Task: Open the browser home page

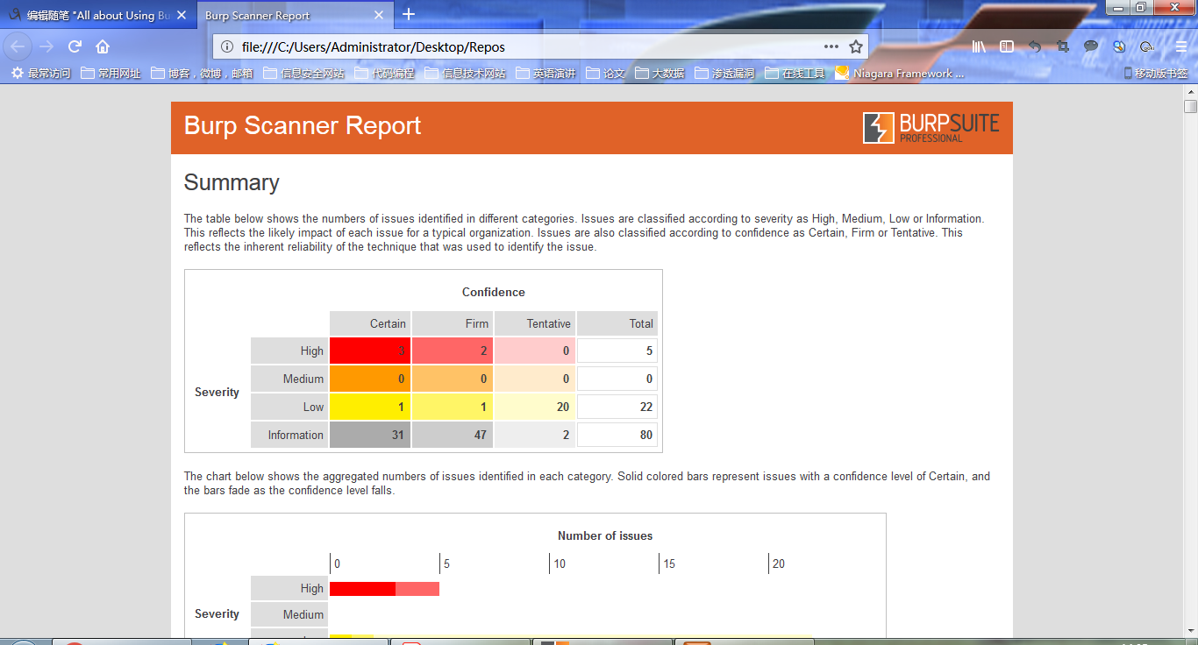Action: (103, 46)
